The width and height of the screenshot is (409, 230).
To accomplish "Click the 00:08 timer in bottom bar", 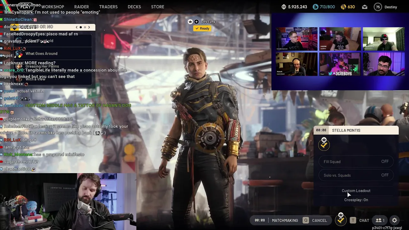I will pos(259,220).
